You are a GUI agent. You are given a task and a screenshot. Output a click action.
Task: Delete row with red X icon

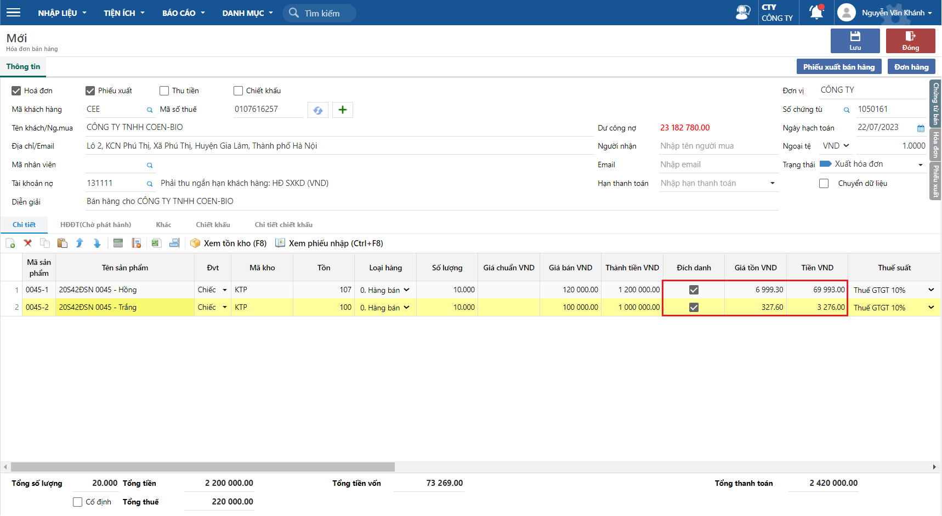pos(27,243)
